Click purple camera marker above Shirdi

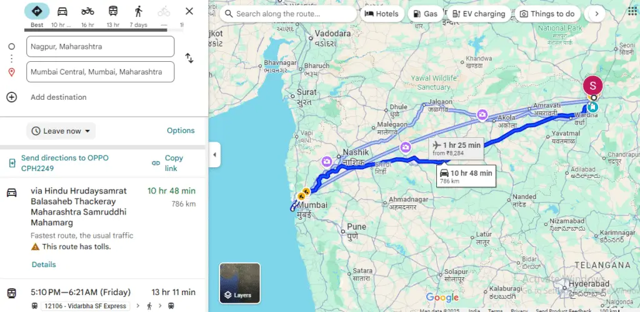point(405,147)
